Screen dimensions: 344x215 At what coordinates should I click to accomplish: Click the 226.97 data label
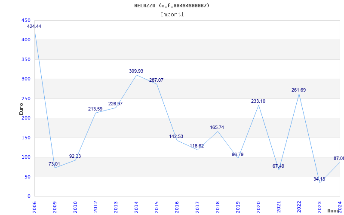pyautogui.click(x=115, y=104)
